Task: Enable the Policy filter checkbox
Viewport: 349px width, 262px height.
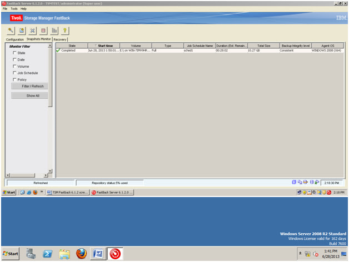Action: pyautogui.click(x=14, y=79)
